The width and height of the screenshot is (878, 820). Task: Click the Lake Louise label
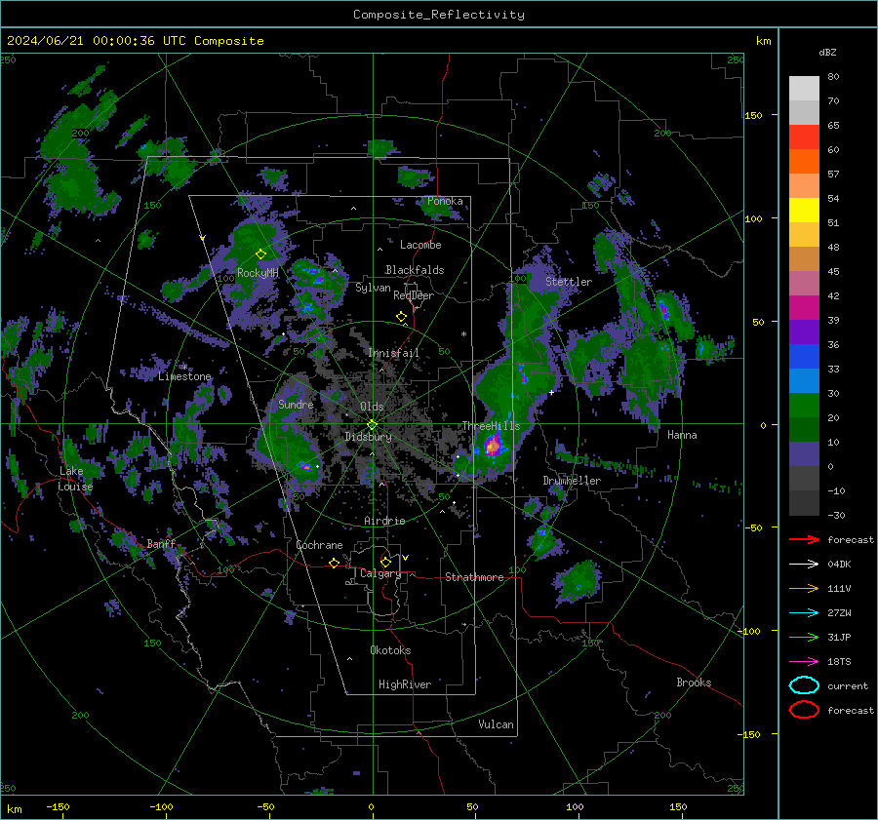click(75, 479)
